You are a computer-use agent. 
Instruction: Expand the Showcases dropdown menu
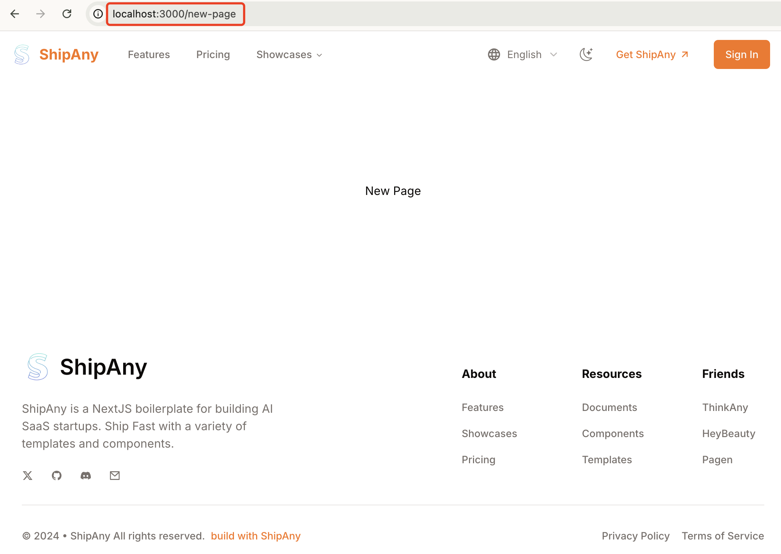pos(284,54)
